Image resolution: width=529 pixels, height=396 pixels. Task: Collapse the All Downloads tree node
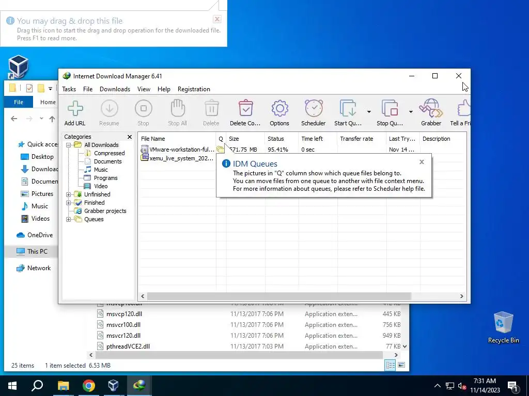tap(69, 145)
